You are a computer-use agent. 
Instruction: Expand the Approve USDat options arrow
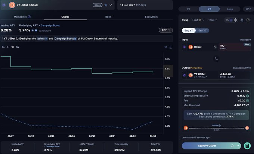point(238,146)
